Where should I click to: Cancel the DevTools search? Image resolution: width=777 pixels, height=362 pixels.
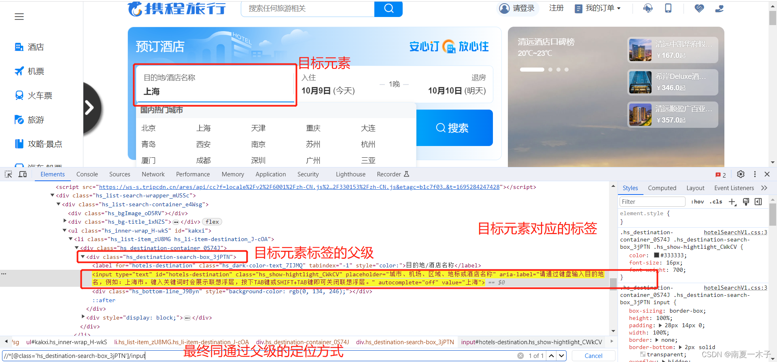click(594, 356)
